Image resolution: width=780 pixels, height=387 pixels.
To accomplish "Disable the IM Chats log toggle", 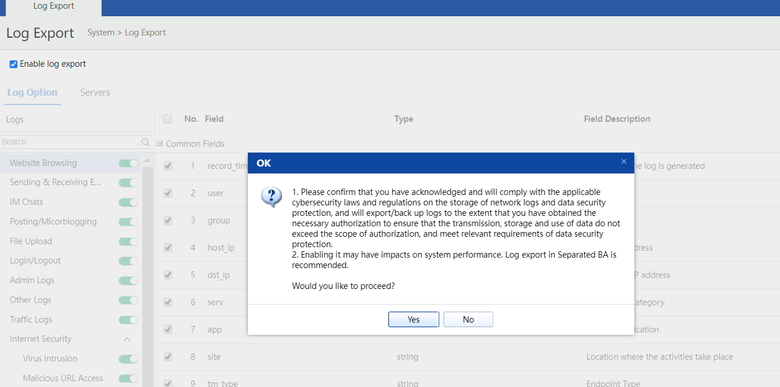I will [128, 202].
